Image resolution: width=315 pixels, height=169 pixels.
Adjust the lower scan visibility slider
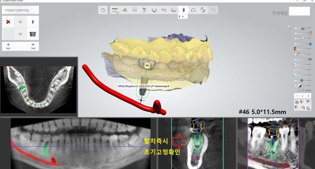(x=303, y=33)
